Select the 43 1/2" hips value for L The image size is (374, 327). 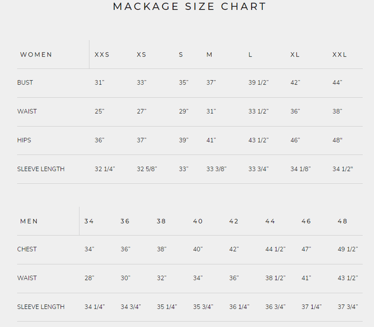coord(258,140)
